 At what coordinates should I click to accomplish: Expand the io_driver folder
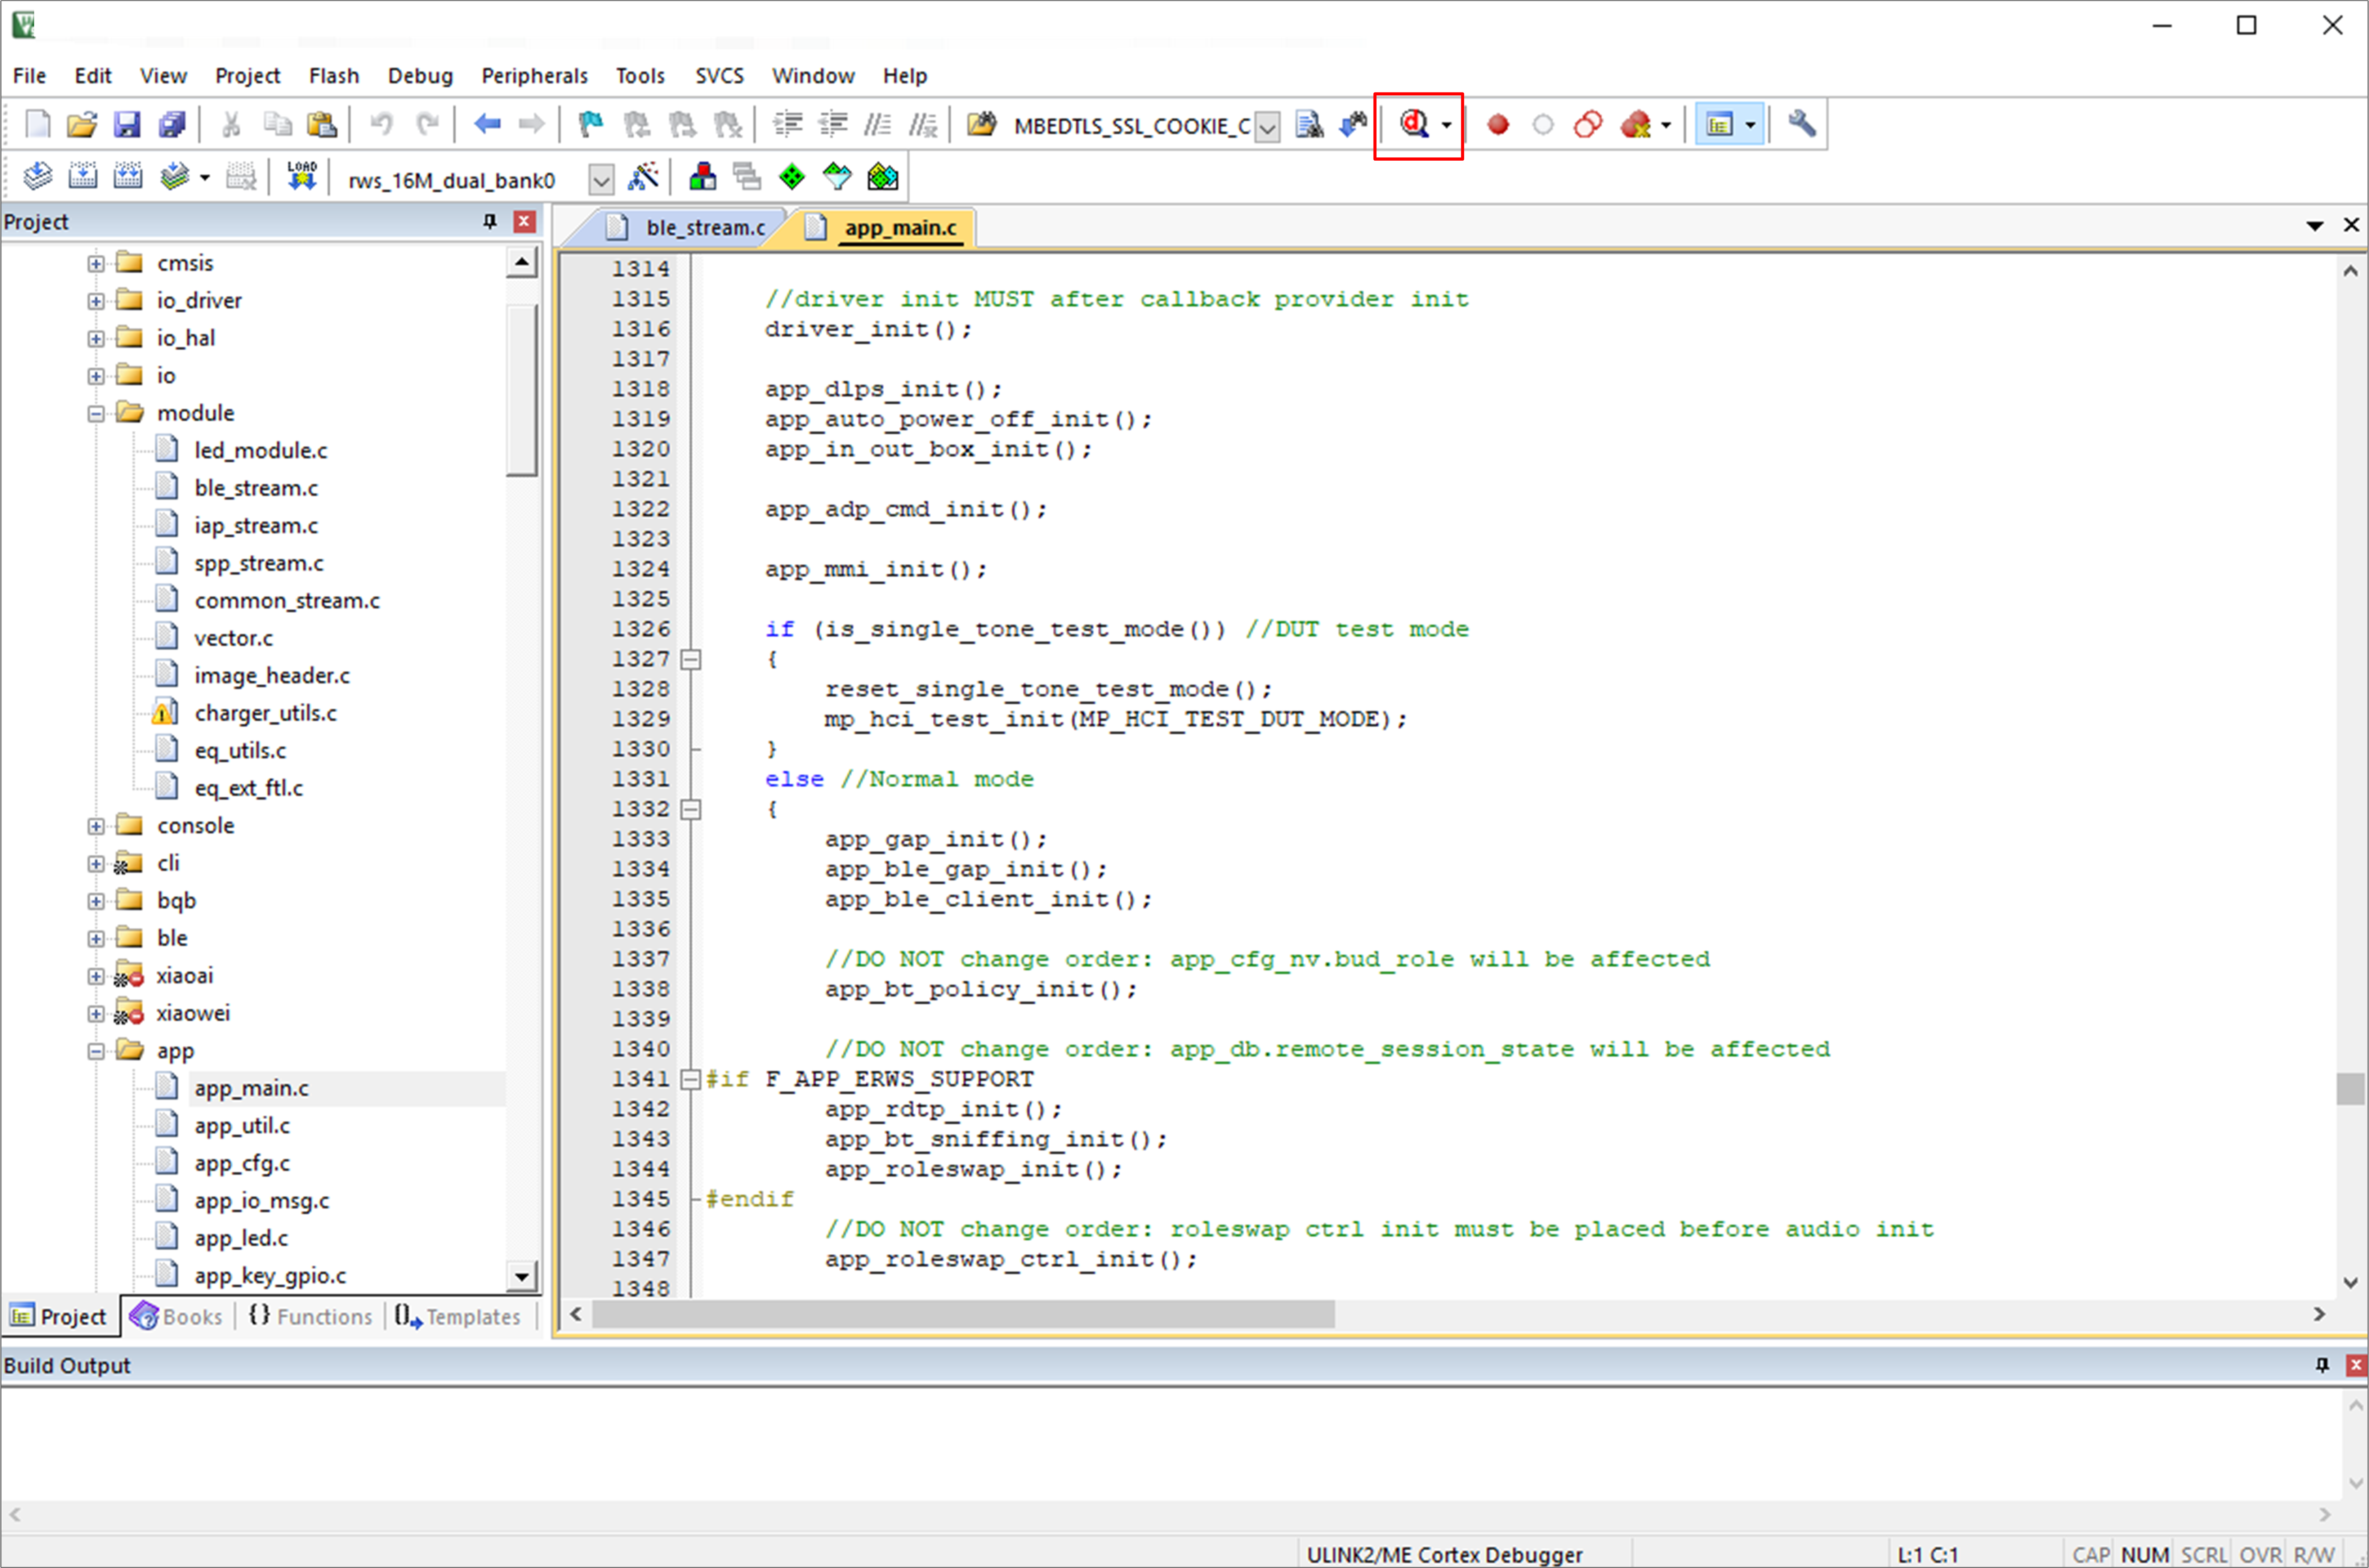(x=96, y=301)
